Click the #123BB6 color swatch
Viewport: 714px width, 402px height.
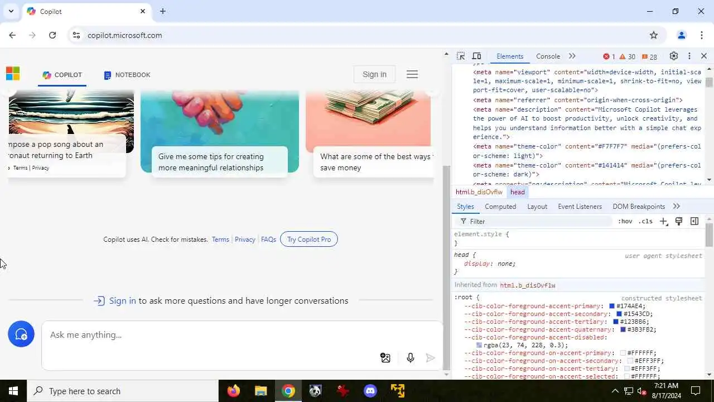[x=616, y=322]
